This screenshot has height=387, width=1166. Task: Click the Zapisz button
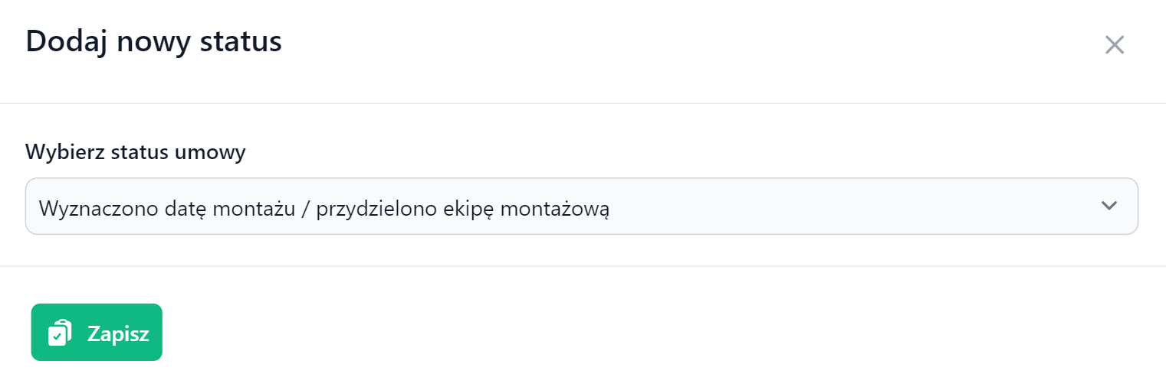pos(97,332)
